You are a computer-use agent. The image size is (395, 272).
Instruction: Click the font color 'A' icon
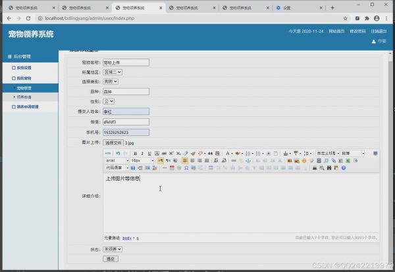pos(228,153)
